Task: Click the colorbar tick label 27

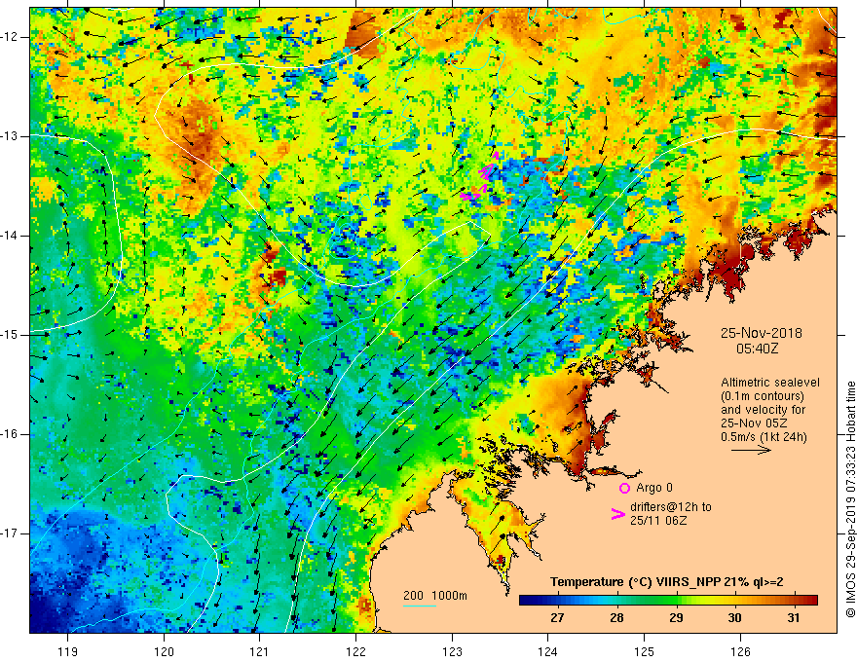Action: pos(557,618)
